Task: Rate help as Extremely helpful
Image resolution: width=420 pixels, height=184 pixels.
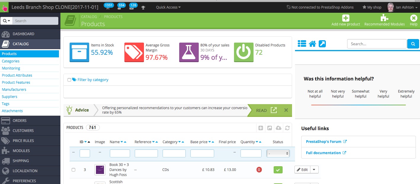Action: [x=406, y=94]
